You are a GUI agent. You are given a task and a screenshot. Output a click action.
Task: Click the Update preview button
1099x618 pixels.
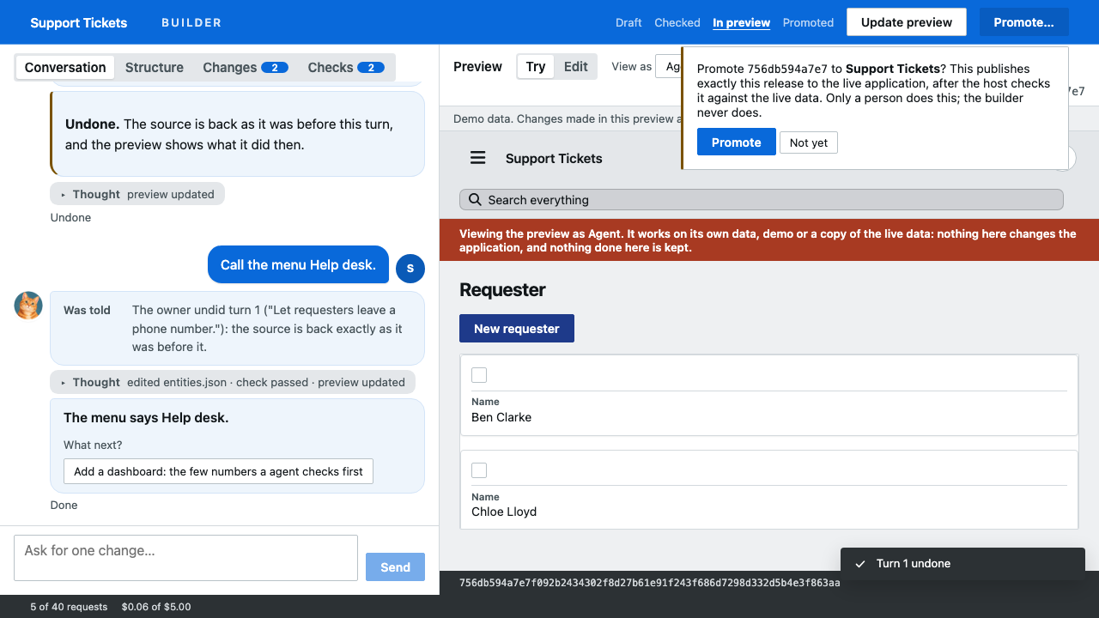pyautogui.click(x=907, y=22)
